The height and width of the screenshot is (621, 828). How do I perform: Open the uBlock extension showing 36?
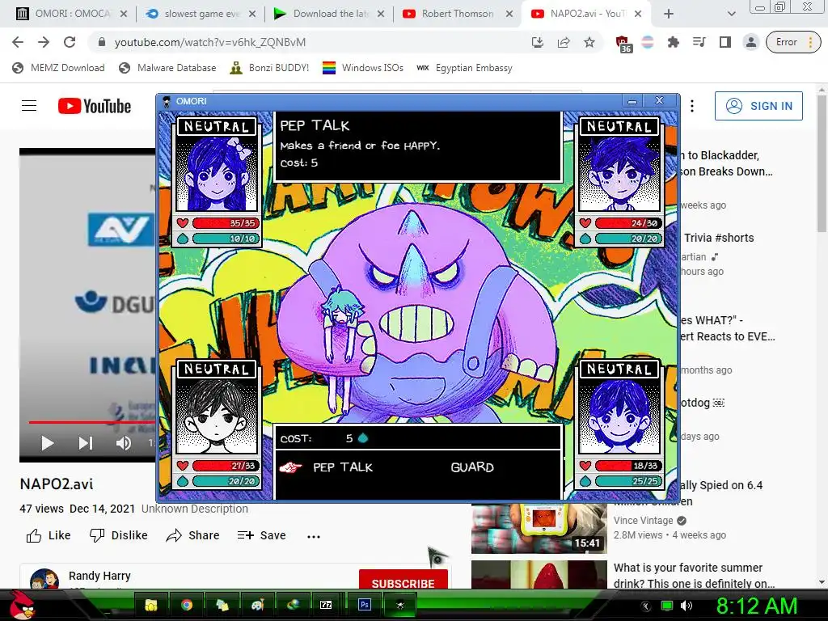[x=623, y=44]
